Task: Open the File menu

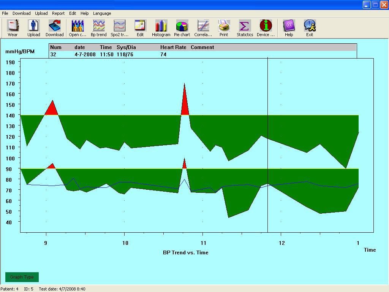Action: [5, 13]
